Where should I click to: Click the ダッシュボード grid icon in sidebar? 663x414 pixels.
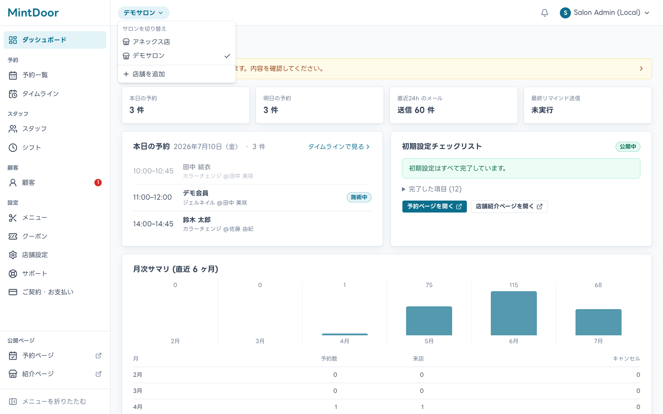(13, 40)
